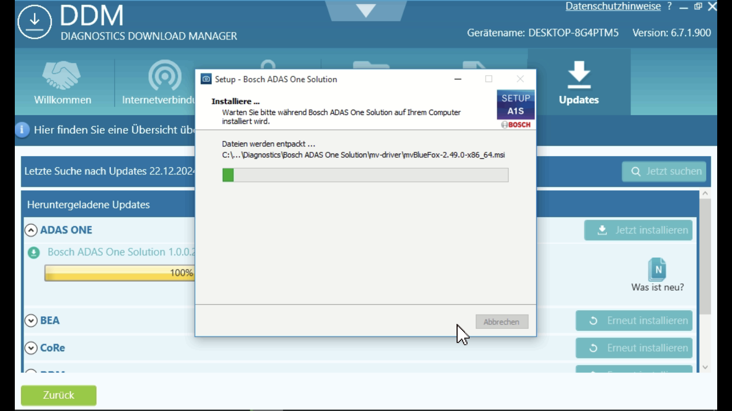This screenshot has width=732, height=411.
Task: Collapse the ADAS ONE section
Action: (31, 230)
